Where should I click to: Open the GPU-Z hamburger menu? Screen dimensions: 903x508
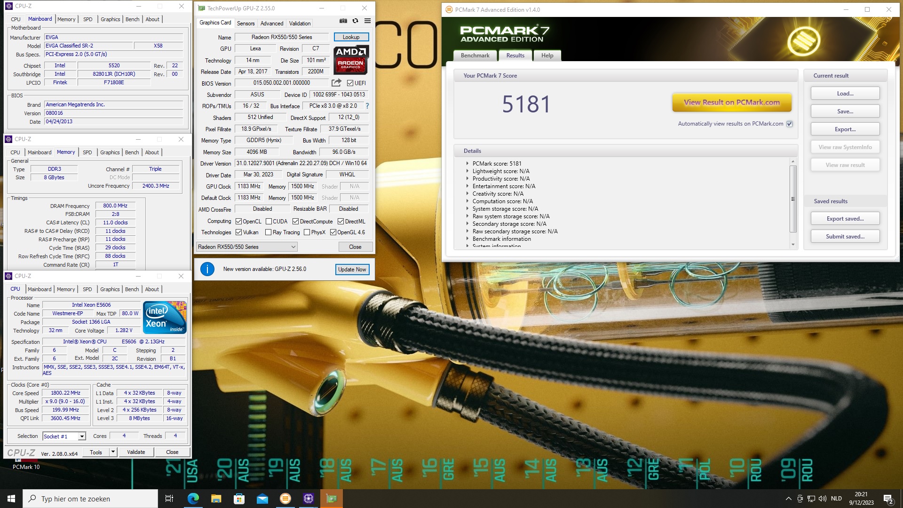(x=367, y=21)
